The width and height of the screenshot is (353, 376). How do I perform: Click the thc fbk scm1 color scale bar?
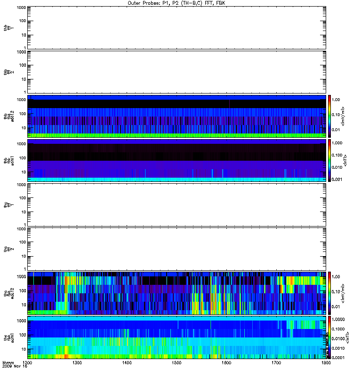(x=329, y=337)
